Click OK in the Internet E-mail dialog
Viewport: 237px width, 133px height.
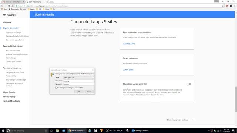79,92
